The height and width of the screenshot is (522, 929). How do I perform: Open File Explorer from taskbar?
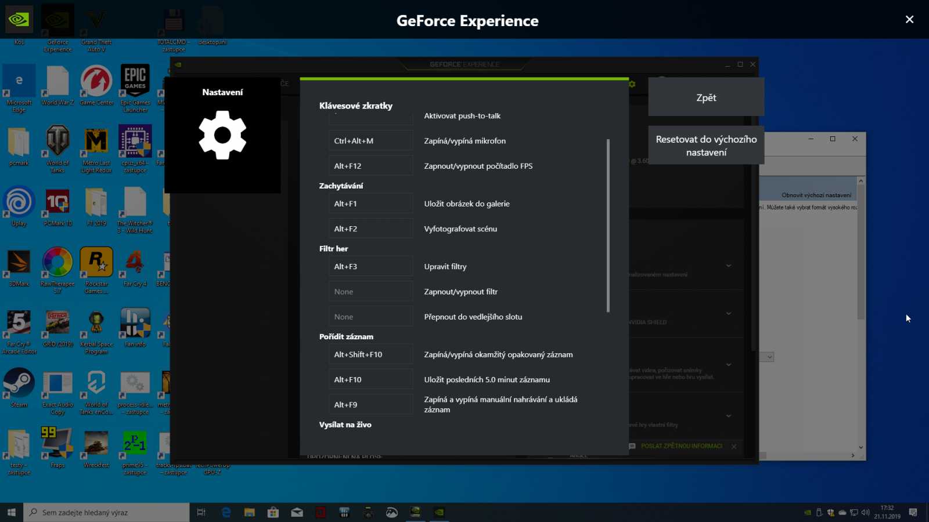[x=250, y=512]
